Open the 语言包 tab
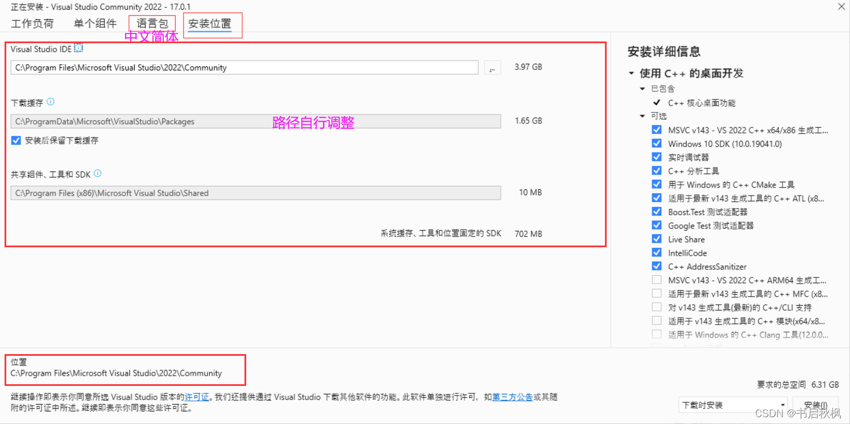This screenshot has height=424, width=850. [152, 23]
